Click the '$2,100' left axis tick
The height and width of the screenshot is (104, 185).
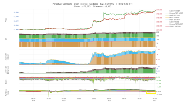click(x=16, y=21)
